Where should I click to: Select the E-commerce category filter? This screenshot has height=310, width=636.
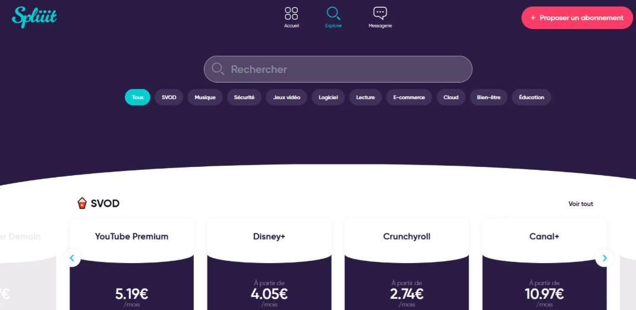[409, 97]
